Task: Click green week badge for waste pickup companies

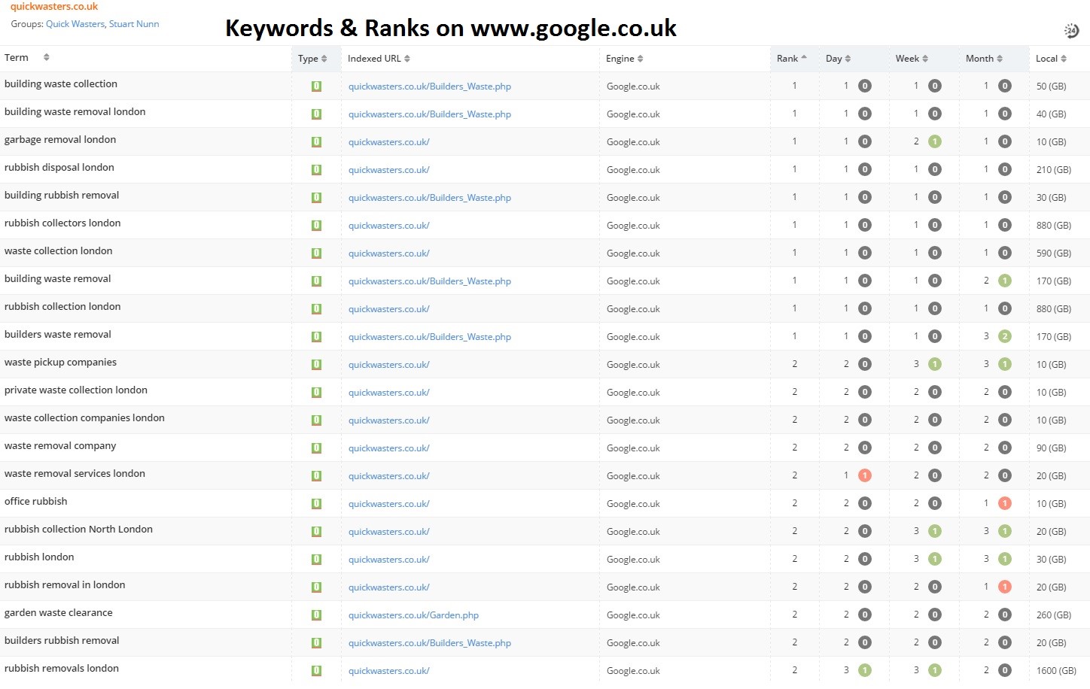Action: tap(935, 364)
